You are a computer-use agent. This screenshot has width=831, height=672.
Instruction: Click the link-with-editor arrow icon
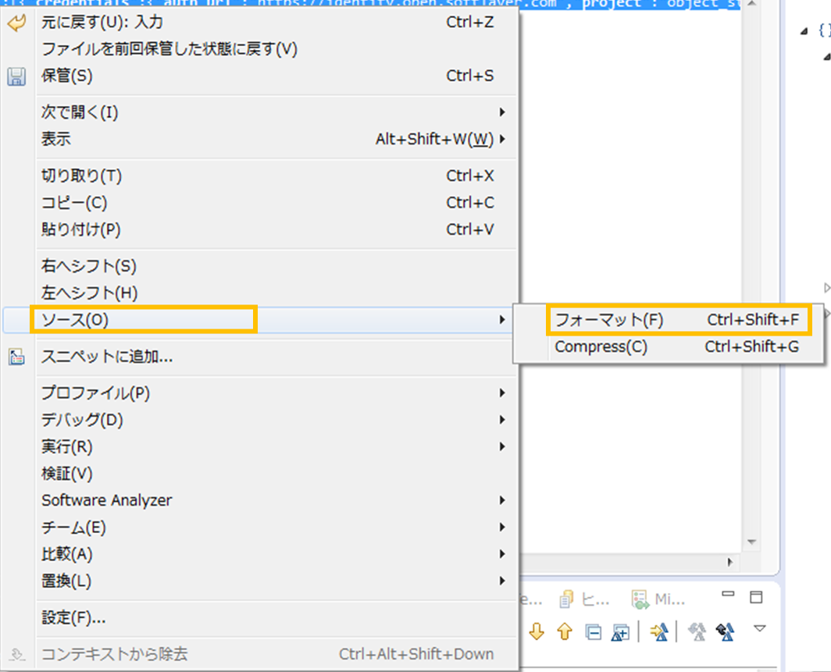pos(658,632)
